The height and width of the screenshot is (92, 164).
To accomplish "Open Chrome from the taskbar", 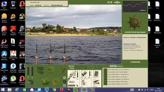I will 54,90.
